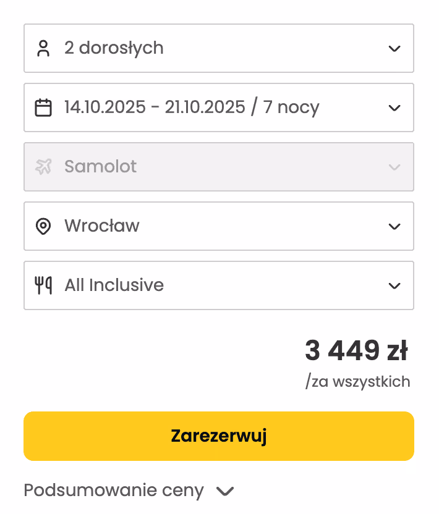Open the travel dates selector chevron

[394, 107]
